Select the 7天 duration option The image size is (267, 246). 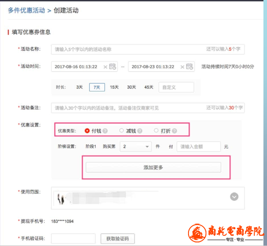(x=97, y=87)
